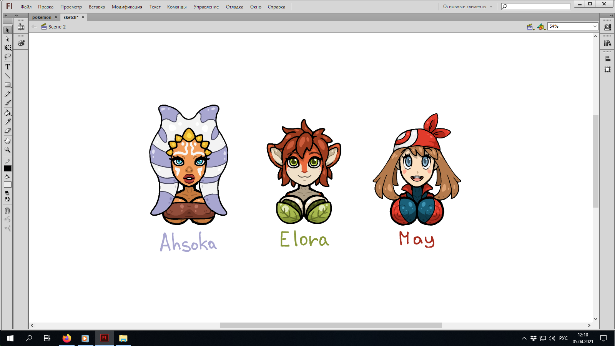Image resolution: width=615 pixels, height=346 pixels.
Task: Switch to the pokemon document tab
Action: coord(42,17)
